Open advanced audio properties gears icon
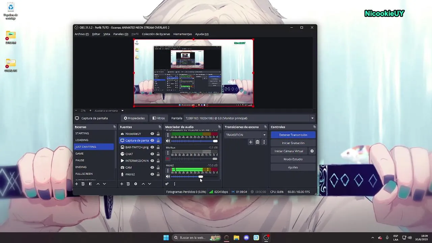Screen dimensions: 432x243 click(x=167, y=184)
